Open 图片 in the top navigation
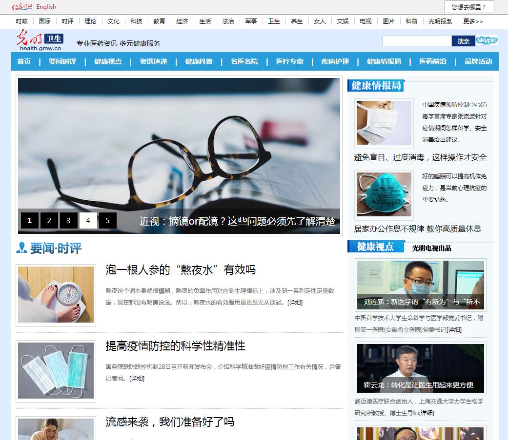Image resolution: width=508 pixels, height=440 pixels. [x=389, y=21]
